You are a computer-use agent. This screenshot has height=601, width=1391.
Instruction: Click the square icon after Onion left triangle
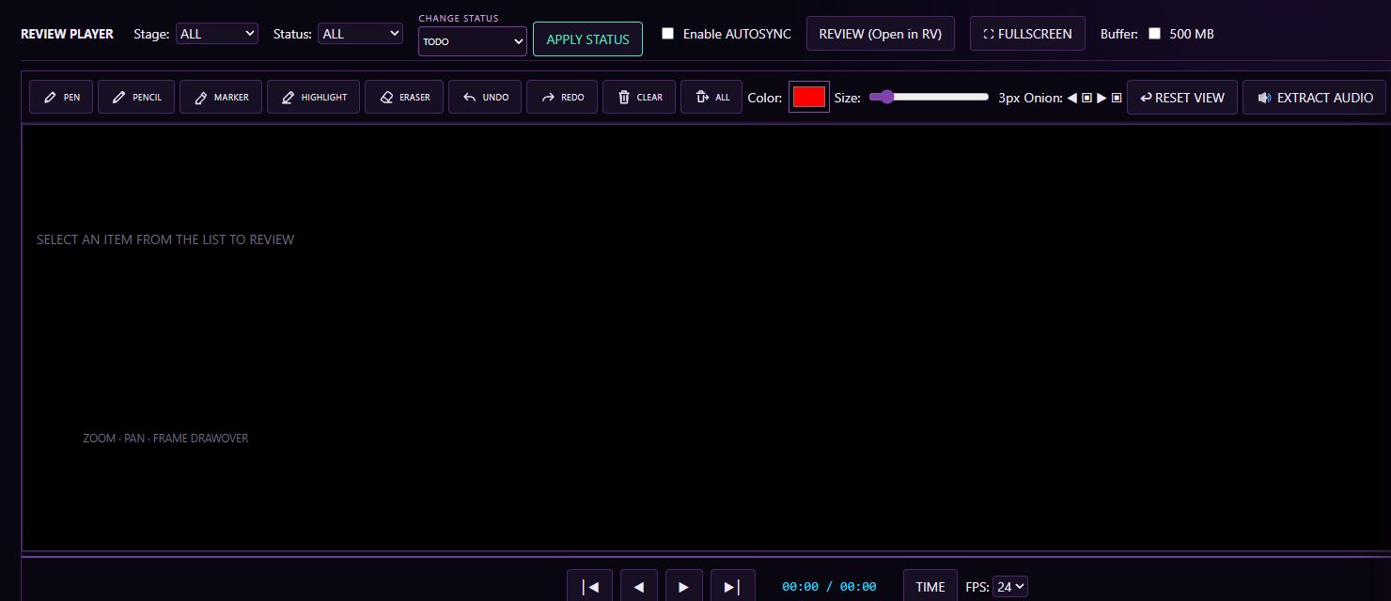1086,98
